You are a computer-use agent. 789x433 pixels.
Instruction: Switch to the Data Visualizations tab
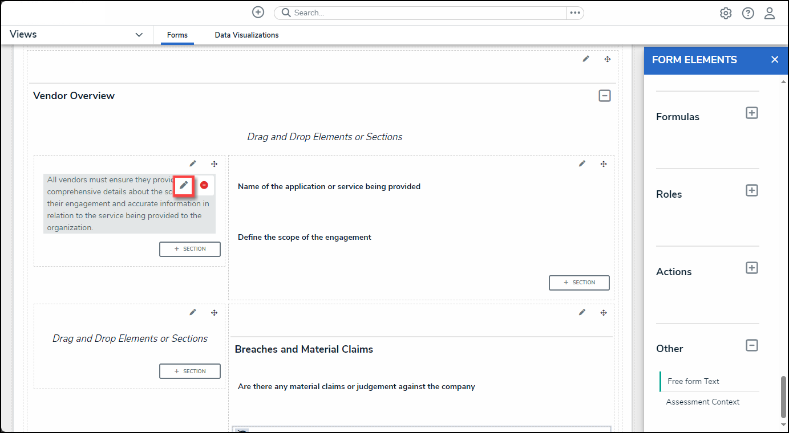(x=246, y=35)
